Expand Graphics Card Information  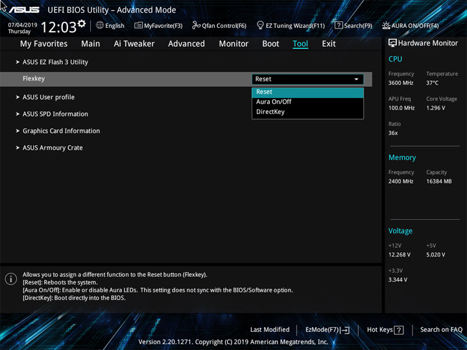(x=62, y=131)
